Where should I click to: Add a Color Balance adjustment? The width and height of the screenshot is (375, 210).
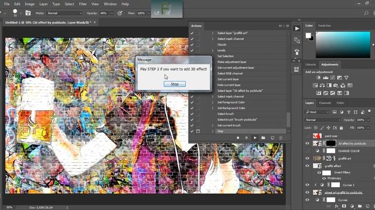[322, 85]
